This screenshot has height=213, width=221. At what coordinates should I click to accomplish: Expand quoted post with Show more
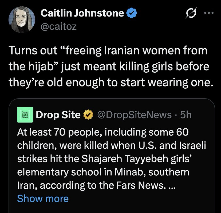43,199
